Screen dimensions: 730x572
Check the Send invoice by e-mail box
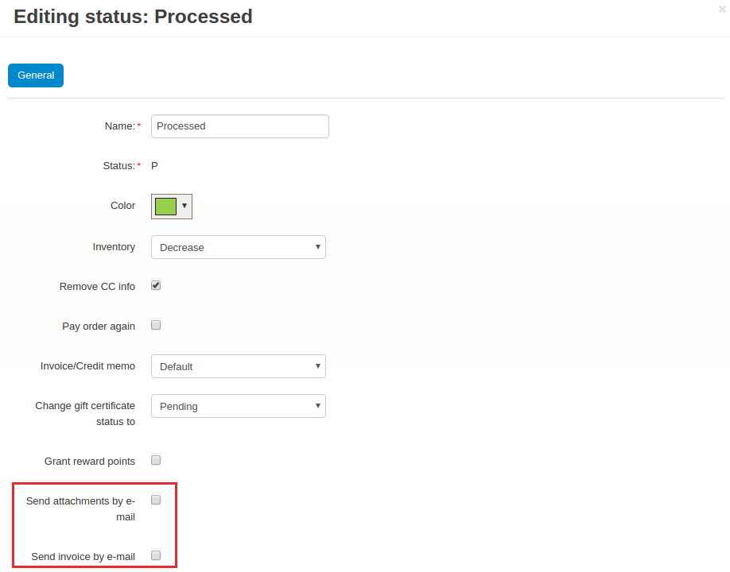(x=156, y=556)
